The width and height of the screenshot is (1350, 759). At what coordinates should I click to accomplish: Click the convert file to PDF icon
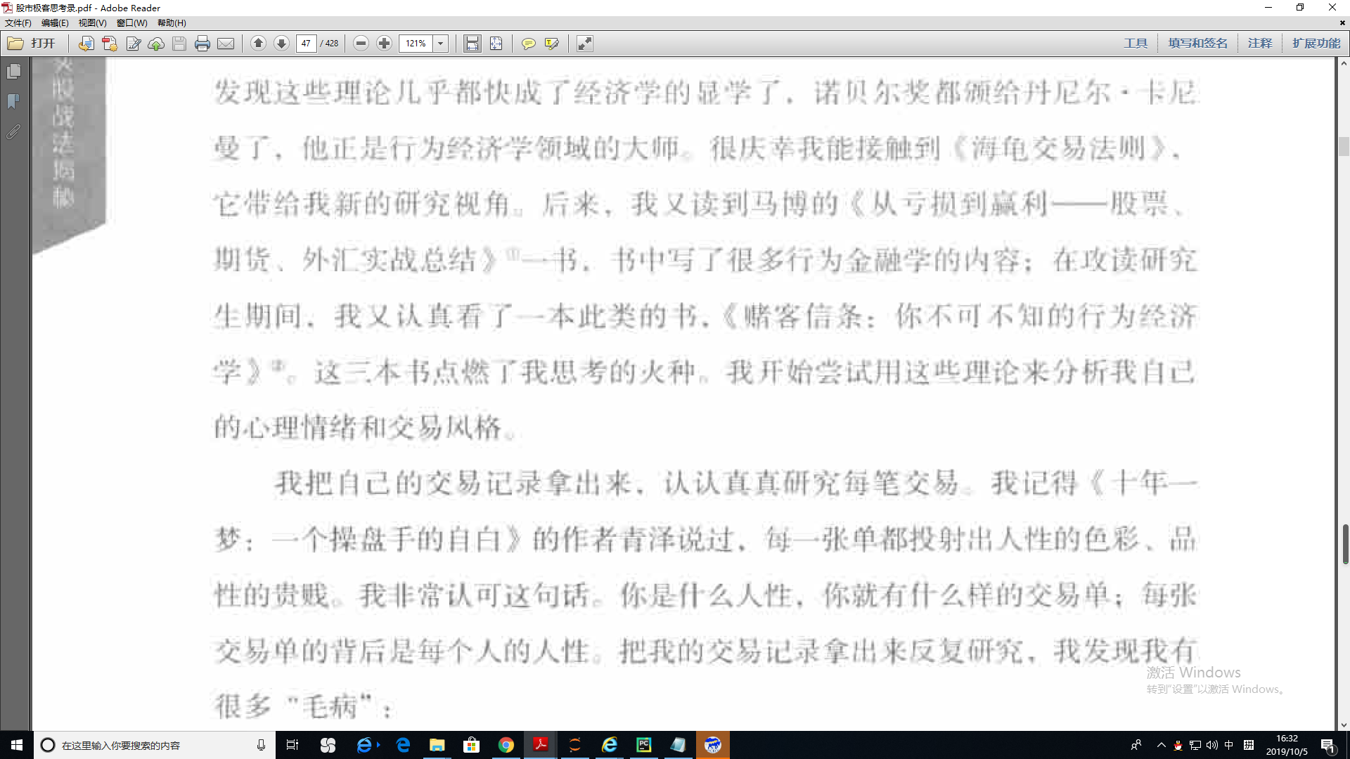(x=86, y=44)
